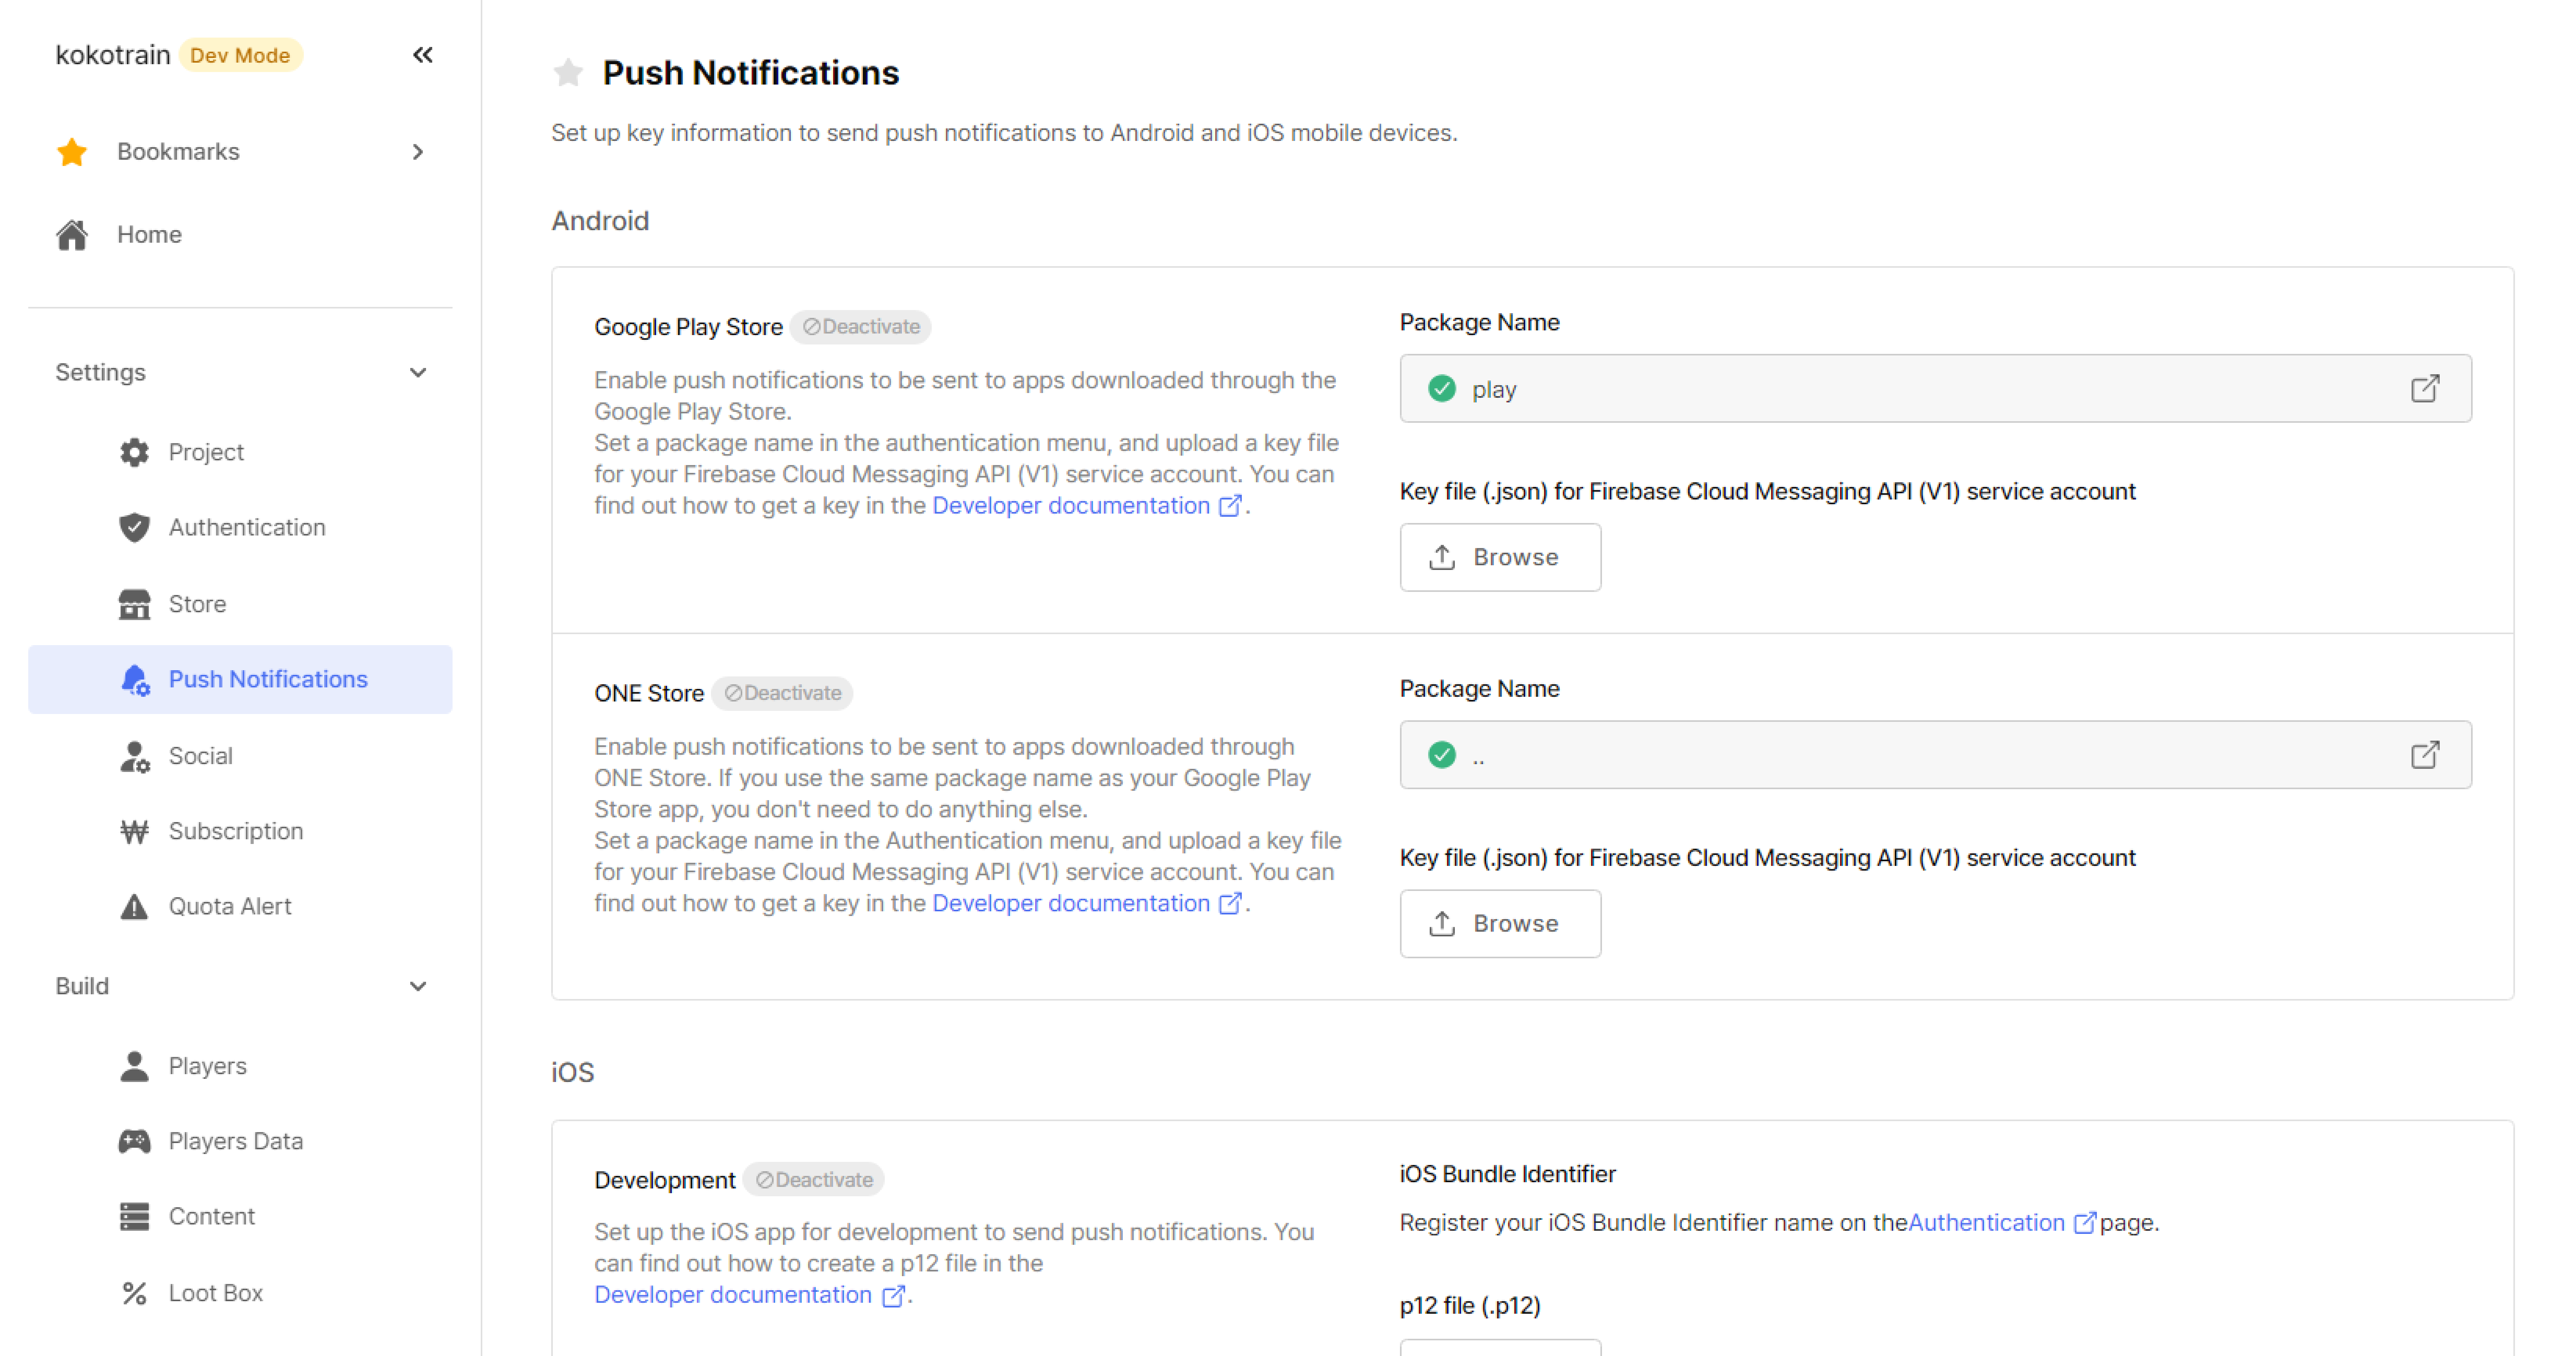Image resolution: width=2576 pixels, height=1356 pixels.
Task: Click the Project gear icon
Action: 134,452
